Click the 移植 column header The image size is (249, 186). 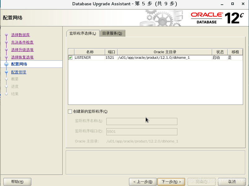coord(235,52)
